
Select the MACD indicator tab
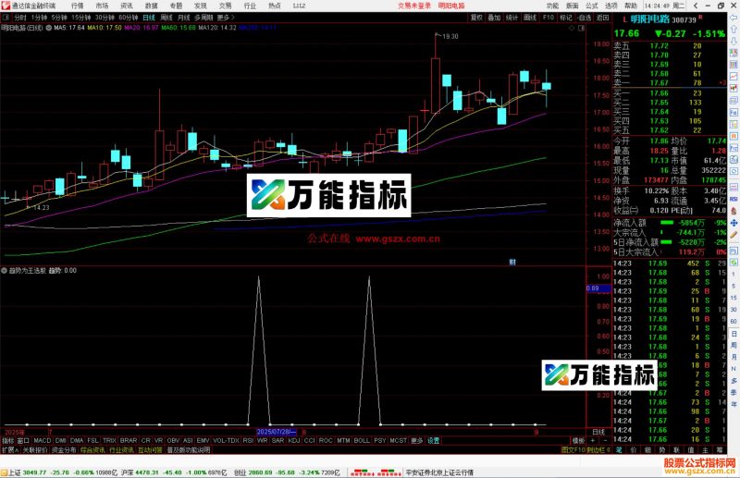coord(42,440)
